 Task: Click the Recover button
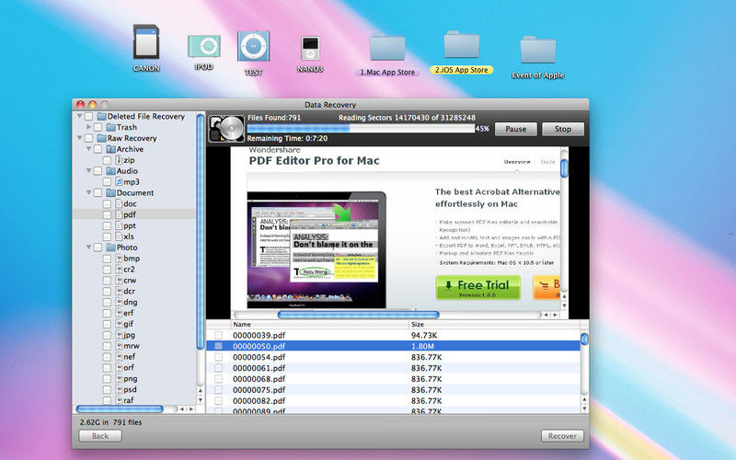click(562, 436)
